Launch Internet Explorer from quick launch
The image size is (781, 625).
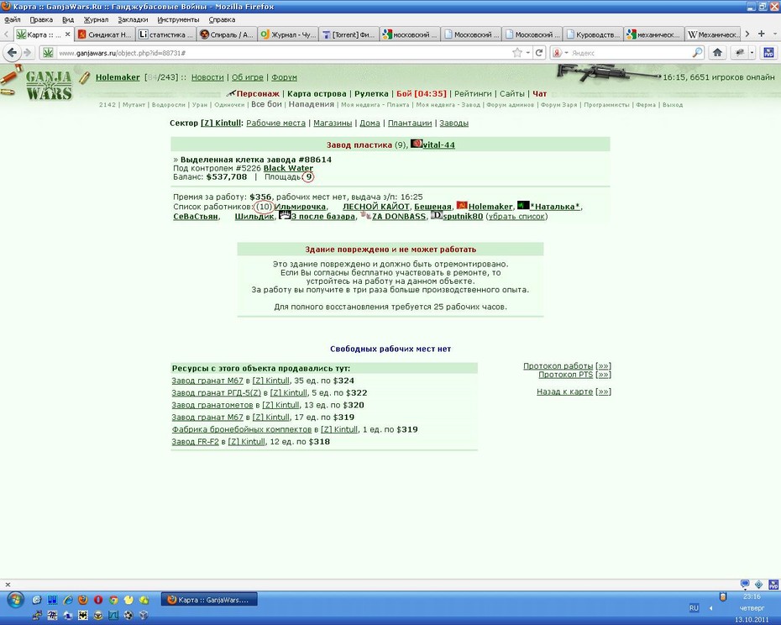(x=67, y=600)
